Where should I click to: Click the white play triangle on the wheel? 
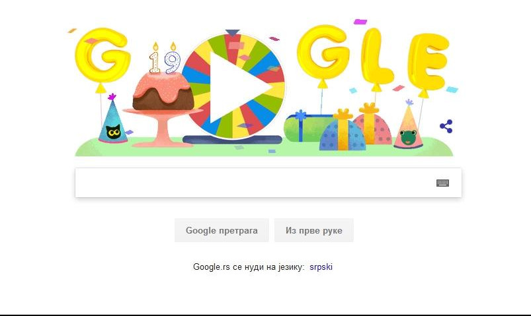coord(237,88)
